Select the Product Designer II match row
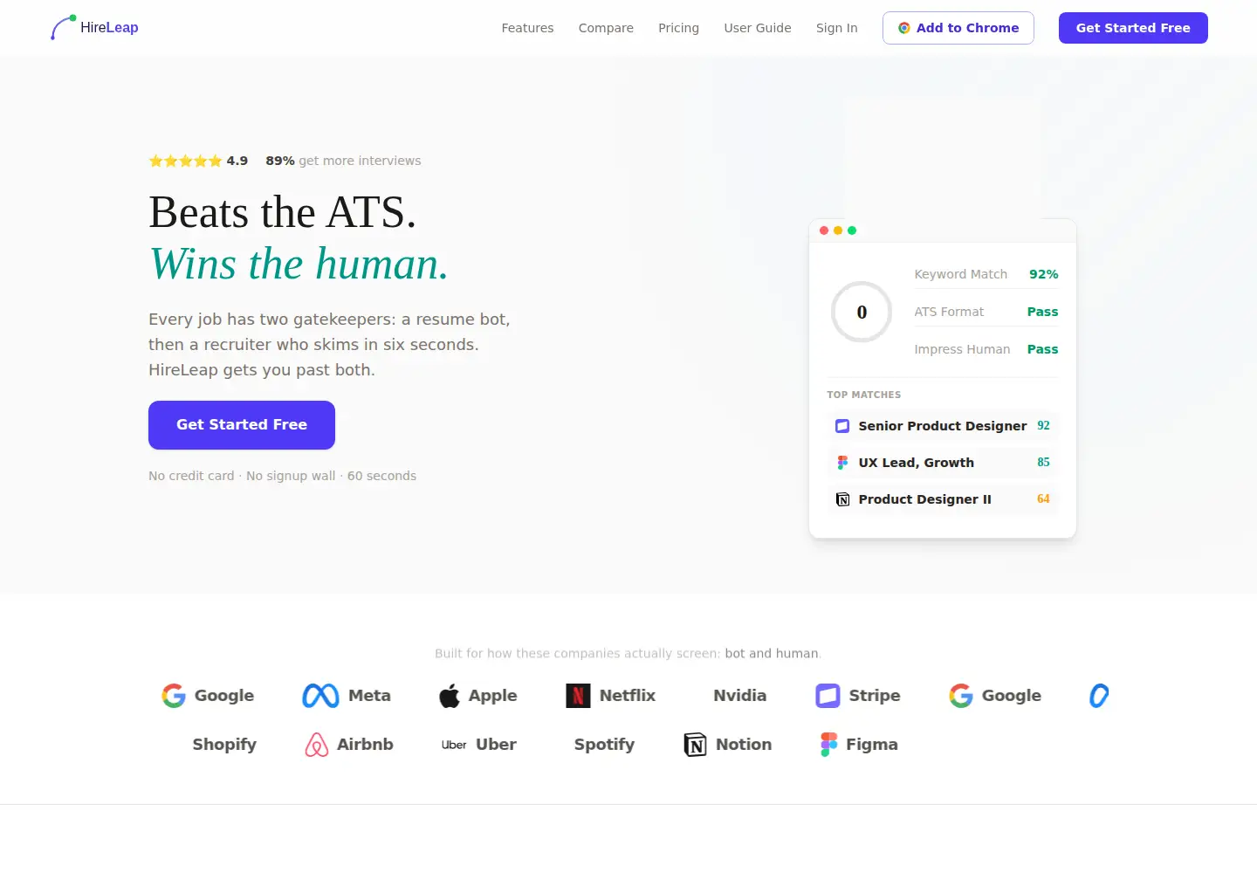The width and height of the screenshot is (1257, 873). coord(943,499)
